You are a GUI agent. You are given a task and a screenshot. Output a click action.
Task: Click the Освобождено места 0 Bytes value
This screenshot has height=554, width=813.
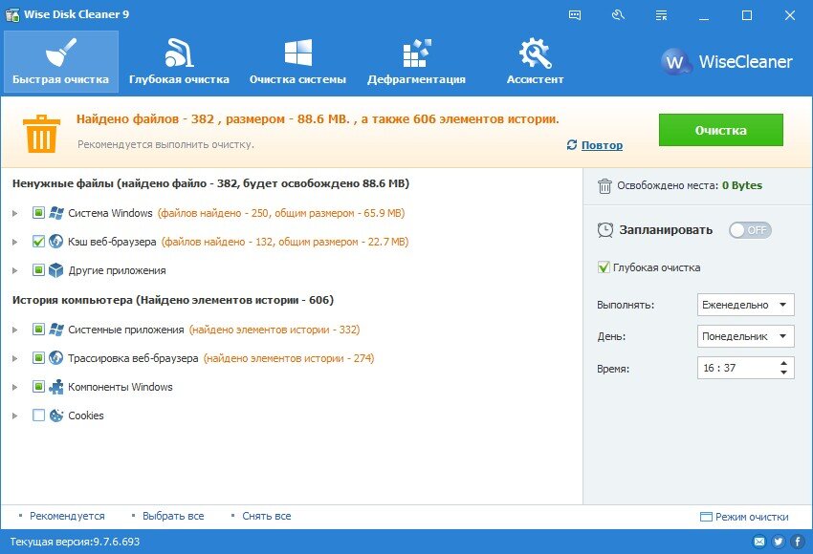(x=742, y=185)
